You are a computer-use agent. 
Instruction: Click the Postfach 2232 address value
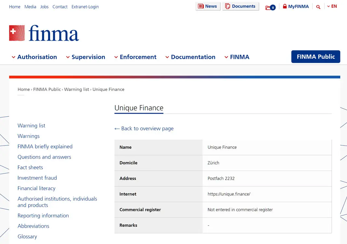click(221, 179)
